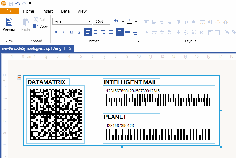The height and width of the screenshot is (158, 236).
Task: Undo the last action
Action: coord(17,3)
